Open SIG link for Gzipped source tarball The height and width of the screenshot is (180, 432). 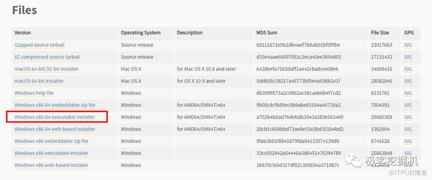408,45
